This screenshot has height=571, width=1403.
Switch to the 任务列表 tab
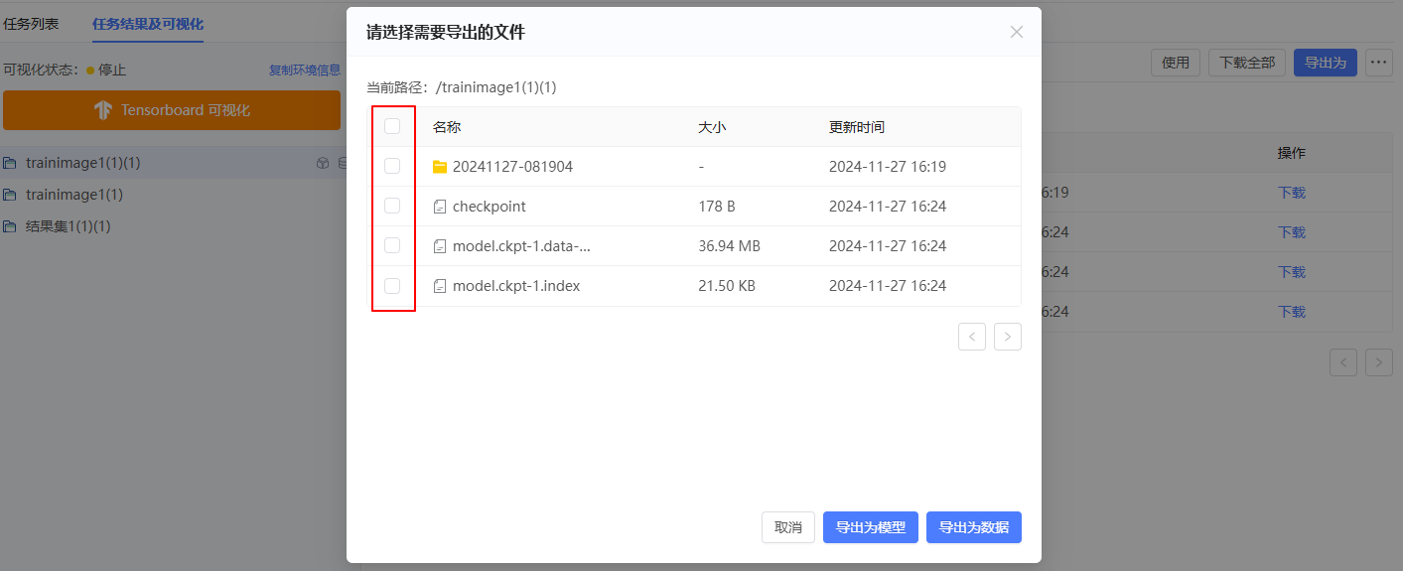point(31,24)
